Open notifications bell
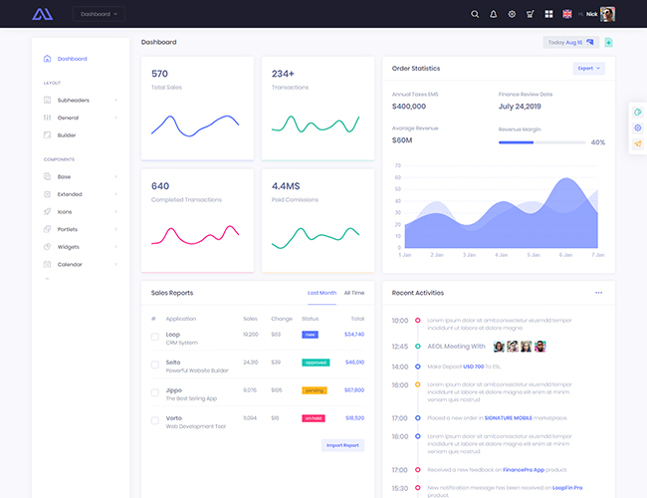Screen dimensions: 647x498 coord(493,14)
